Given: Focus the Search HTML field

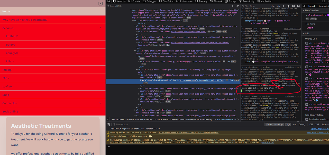Looking at the screenshot, I should click(x=168, y=6).
